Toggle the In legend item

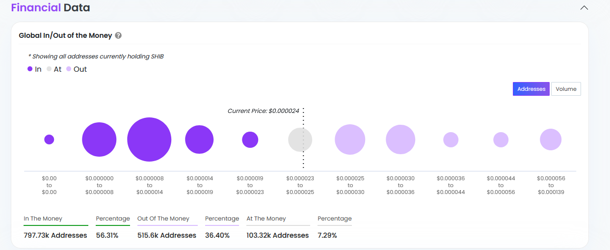tap(34, 69)
